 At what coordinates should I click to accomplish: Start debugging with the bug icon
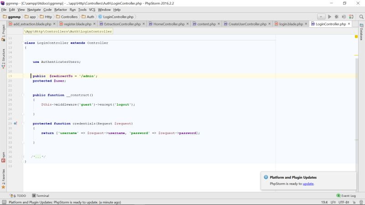337,17
